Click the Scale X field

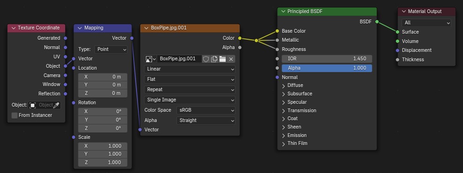[x=103, y=146]
